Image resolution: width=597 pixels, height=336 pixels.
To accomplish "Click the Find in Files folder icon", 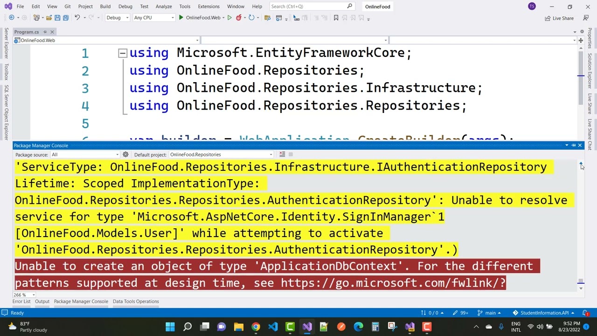I will [x=267, y=18].
